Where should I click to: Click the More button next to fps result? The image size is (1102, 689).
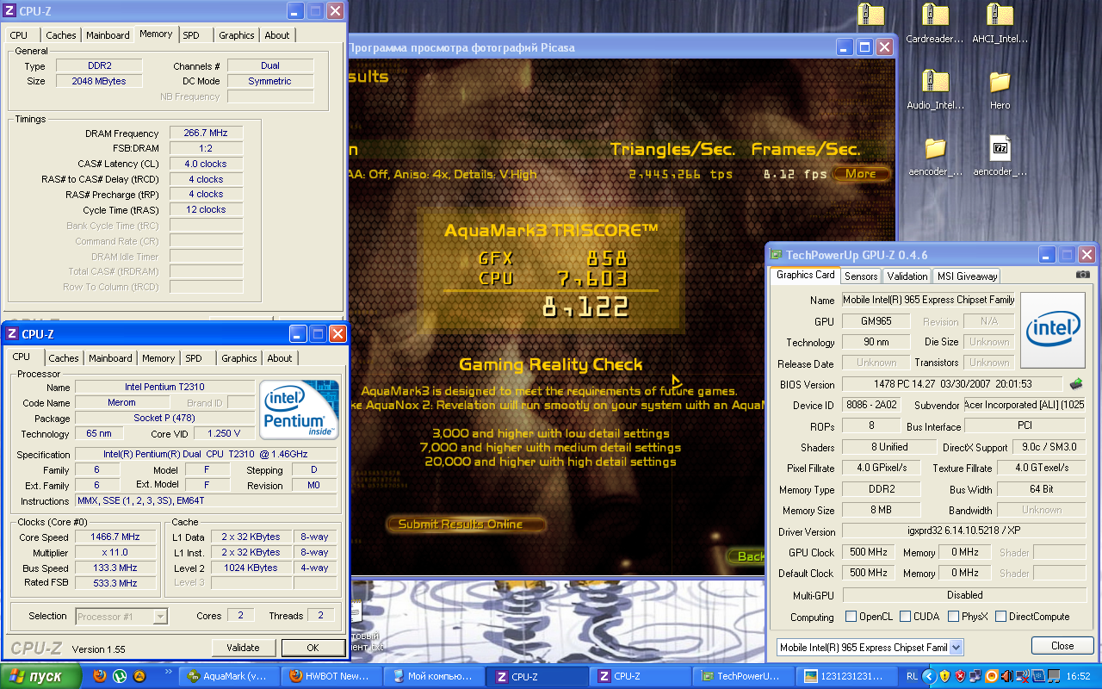tap(861, 174)
